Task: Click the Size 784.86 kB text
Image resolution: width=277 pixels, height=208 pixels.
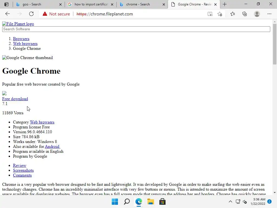Action: (x=26, y=137)
